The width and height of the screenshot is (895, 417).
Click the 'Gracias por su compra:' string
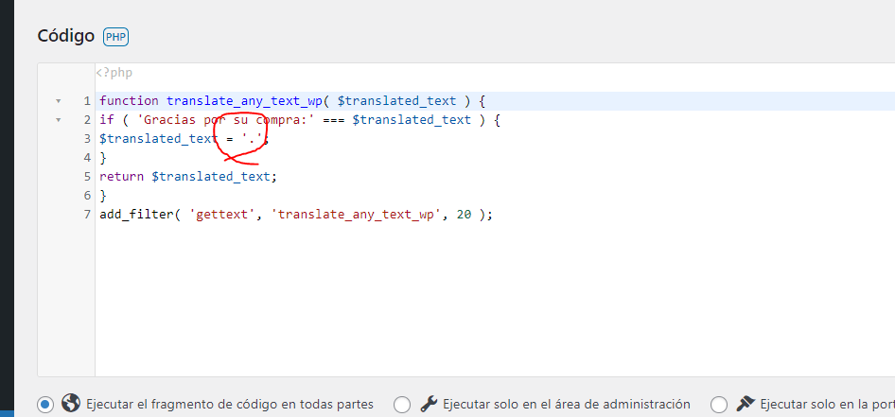227,120
